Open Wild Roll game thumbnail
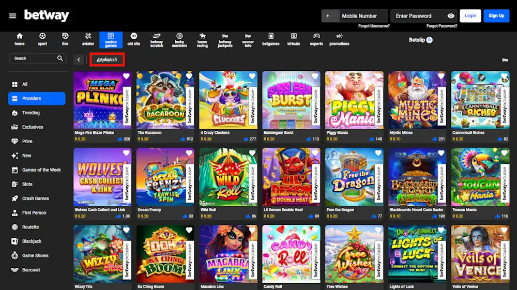This screenshot has height=290, width=517. (228, 177)
